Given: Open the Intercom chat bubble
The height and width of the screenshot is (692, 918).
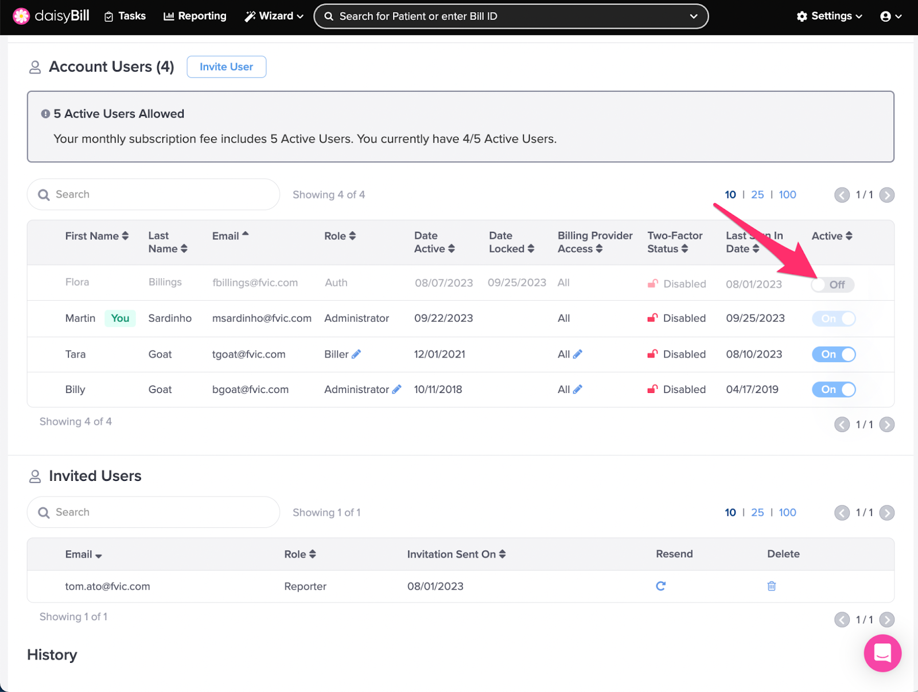Looking at the screenshot, I should click(x=882, y=653).
